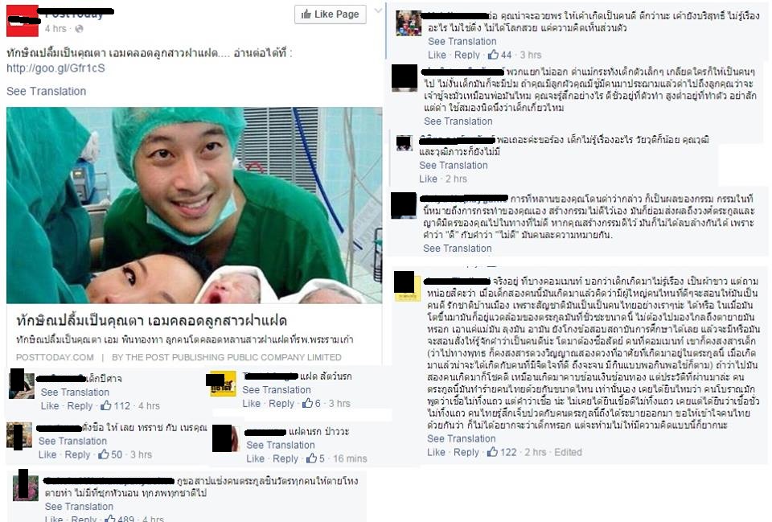772x522 pixels.
Task: Click the Like Page button
Action: [331, 14]
